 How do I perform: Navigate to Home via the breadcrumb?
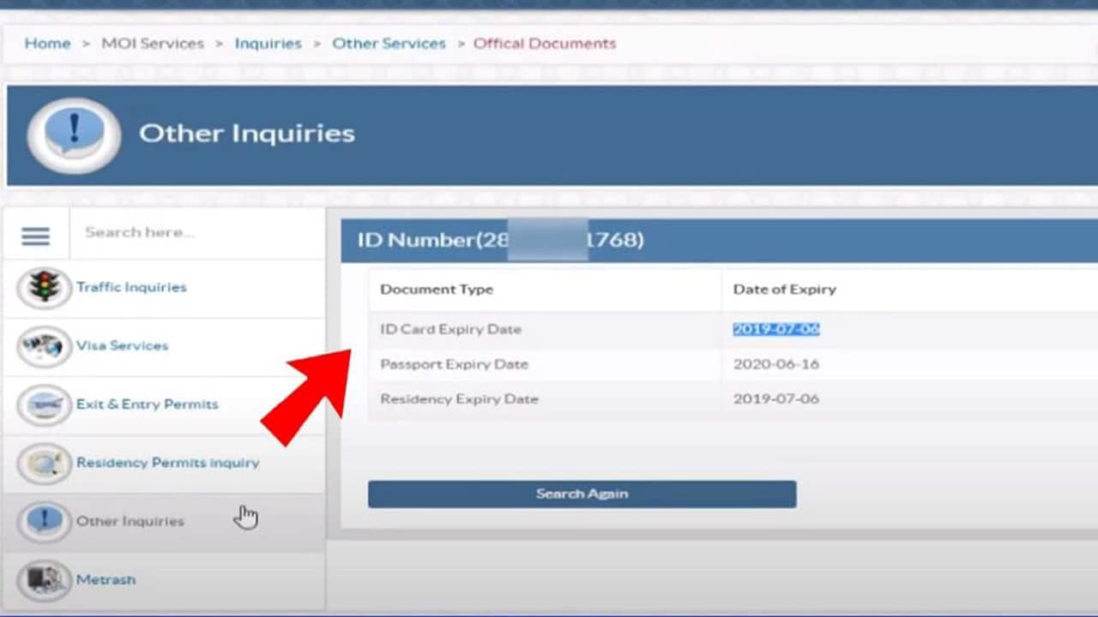pyautogui.click(x=47, y=43)
